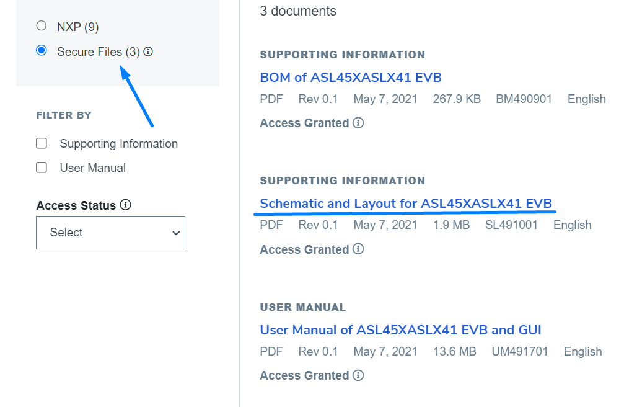Check the User Manual filter checkbox
The image size is (624, 407).
pyautogui.click(x=41, y=167)
